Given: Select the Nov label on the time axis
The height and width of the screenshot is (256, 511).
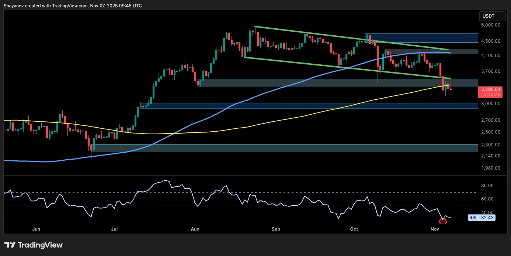Looking at the screenshot, I should pyautogui.click(x=435, y=229).
